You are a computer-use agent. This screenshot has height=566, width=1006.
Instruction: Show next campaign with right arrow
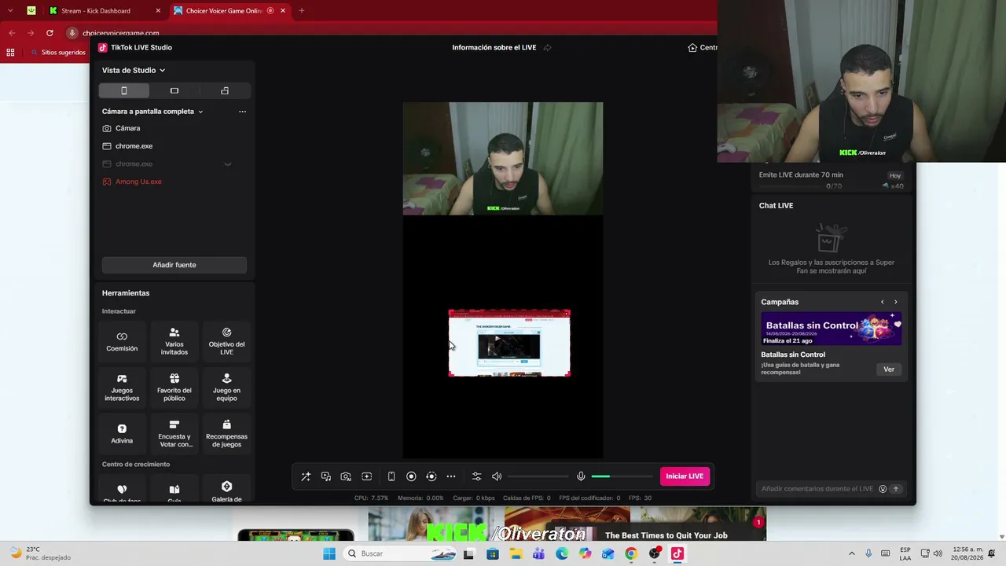(x=895, y=302)
